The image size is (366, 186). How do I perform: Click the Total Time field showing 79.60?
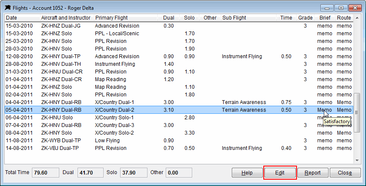[45, 173]
